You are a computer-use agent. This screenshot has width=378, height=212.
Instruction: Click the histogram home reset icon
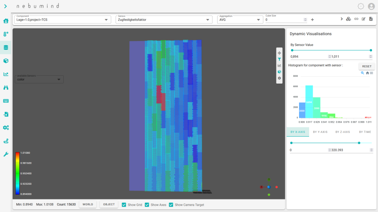pos(367,73)
